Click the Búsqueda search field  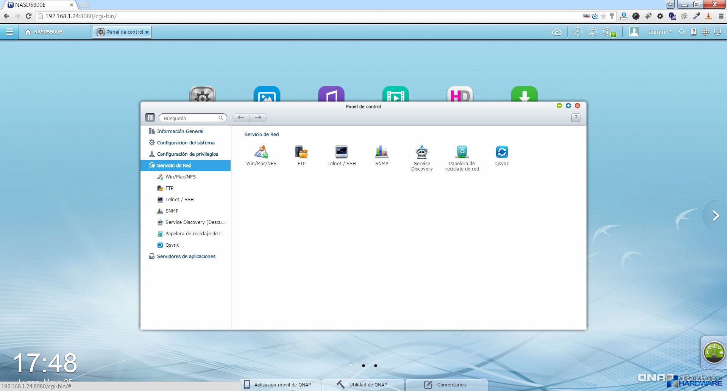pos(190,118)
